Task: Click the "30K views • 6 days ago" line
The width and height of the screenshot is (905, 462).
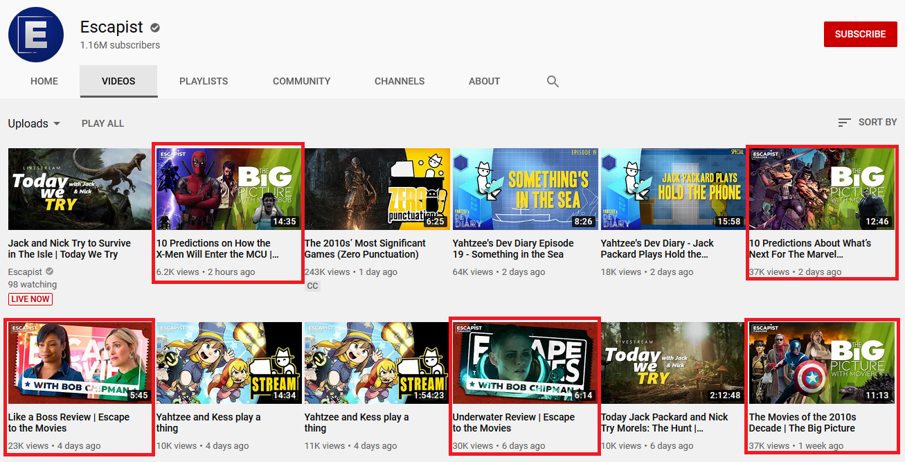Action: (499, 446)
